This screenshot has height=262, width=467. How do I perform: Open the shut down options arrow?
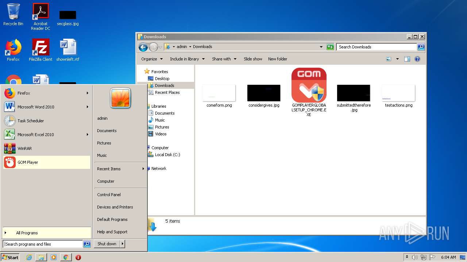[123, 244]
